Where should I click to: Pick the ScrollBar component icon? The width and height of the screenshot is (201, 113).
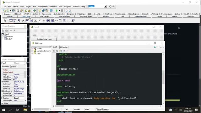pos(56,20)
